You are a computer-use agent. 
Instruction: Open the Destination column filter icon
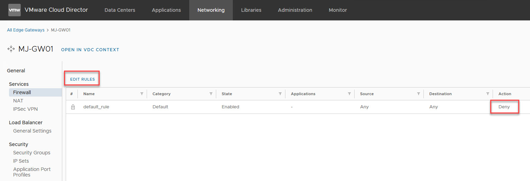(487, 94)
